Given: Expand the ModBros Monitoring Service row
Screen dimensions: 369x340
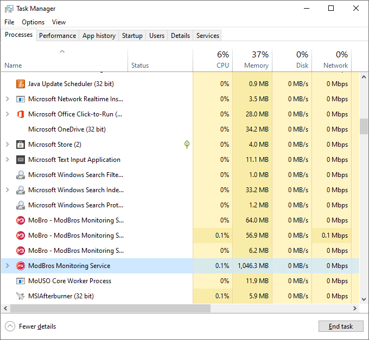Looking at the screenshot, I should 7,266.
